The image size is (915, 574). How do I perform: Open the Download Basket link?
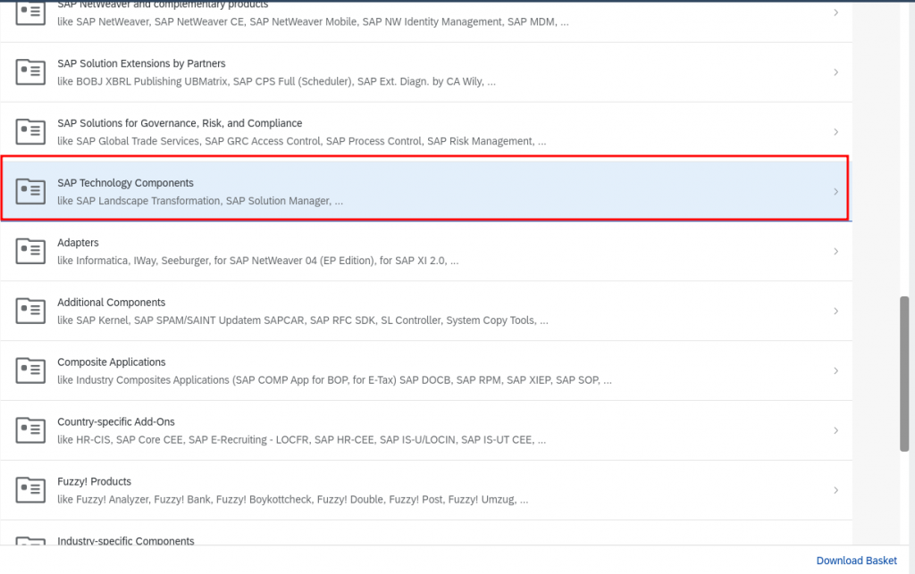856,561
